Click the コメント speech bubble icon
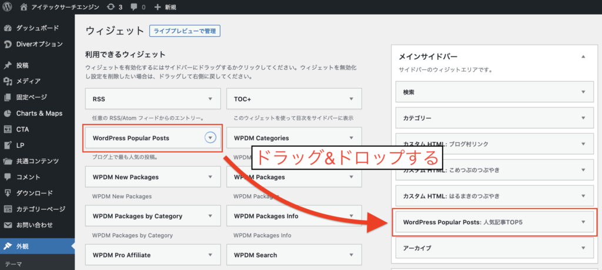602x270 pixels. (x=8, y=177)
